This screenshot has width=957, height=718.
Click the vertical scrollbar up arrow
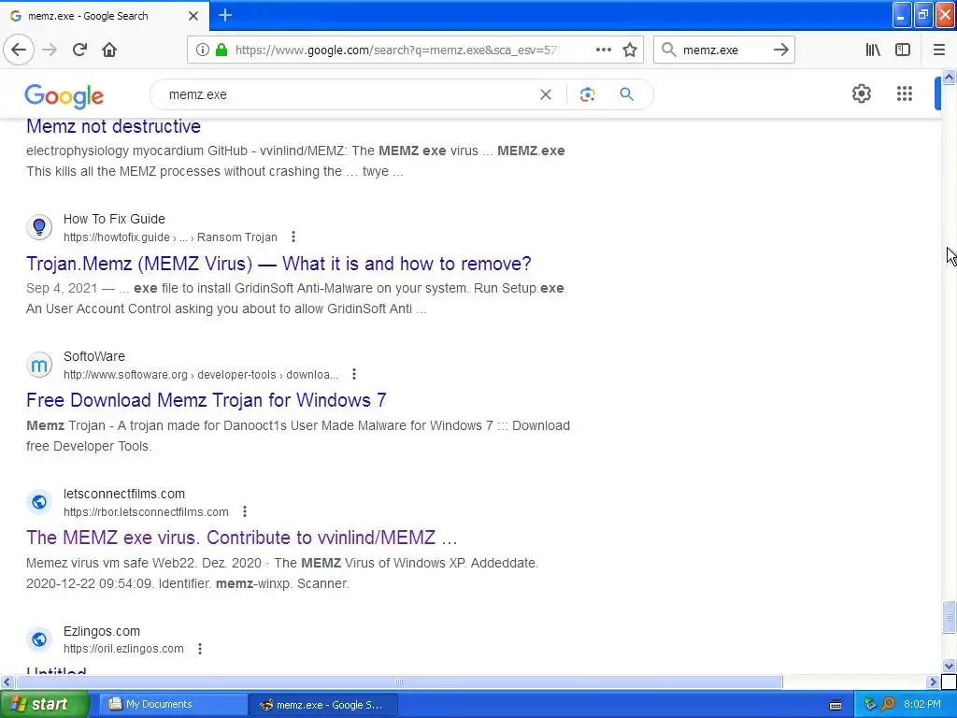[x=949, y=77]
